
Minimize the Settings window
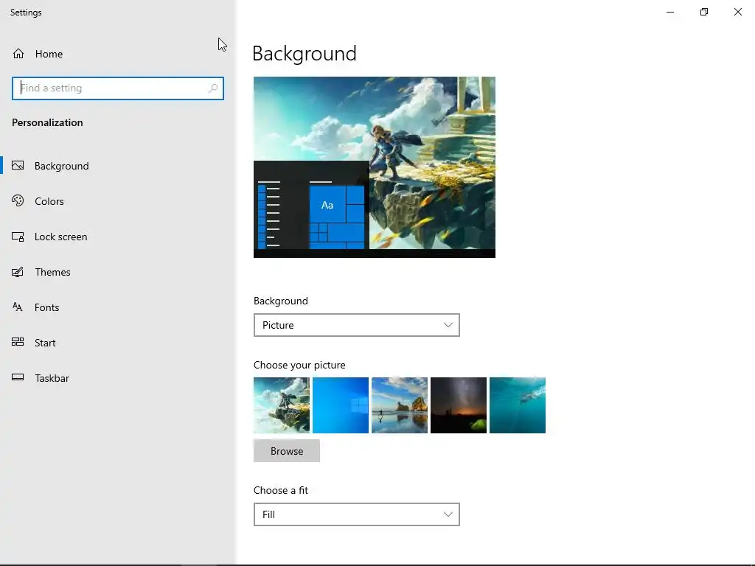click(x=669, y=12)
